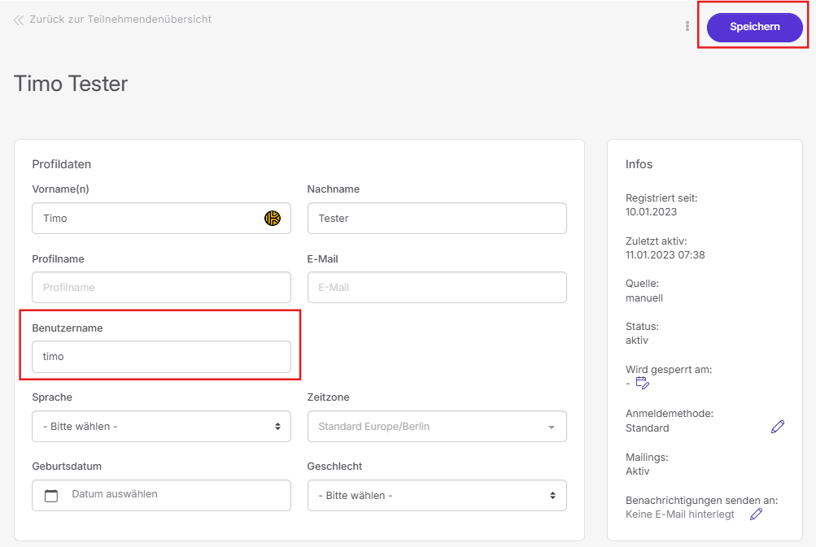816x547 pixels.
Task: Open the Sprache dropdown
Action: (161, 427)
